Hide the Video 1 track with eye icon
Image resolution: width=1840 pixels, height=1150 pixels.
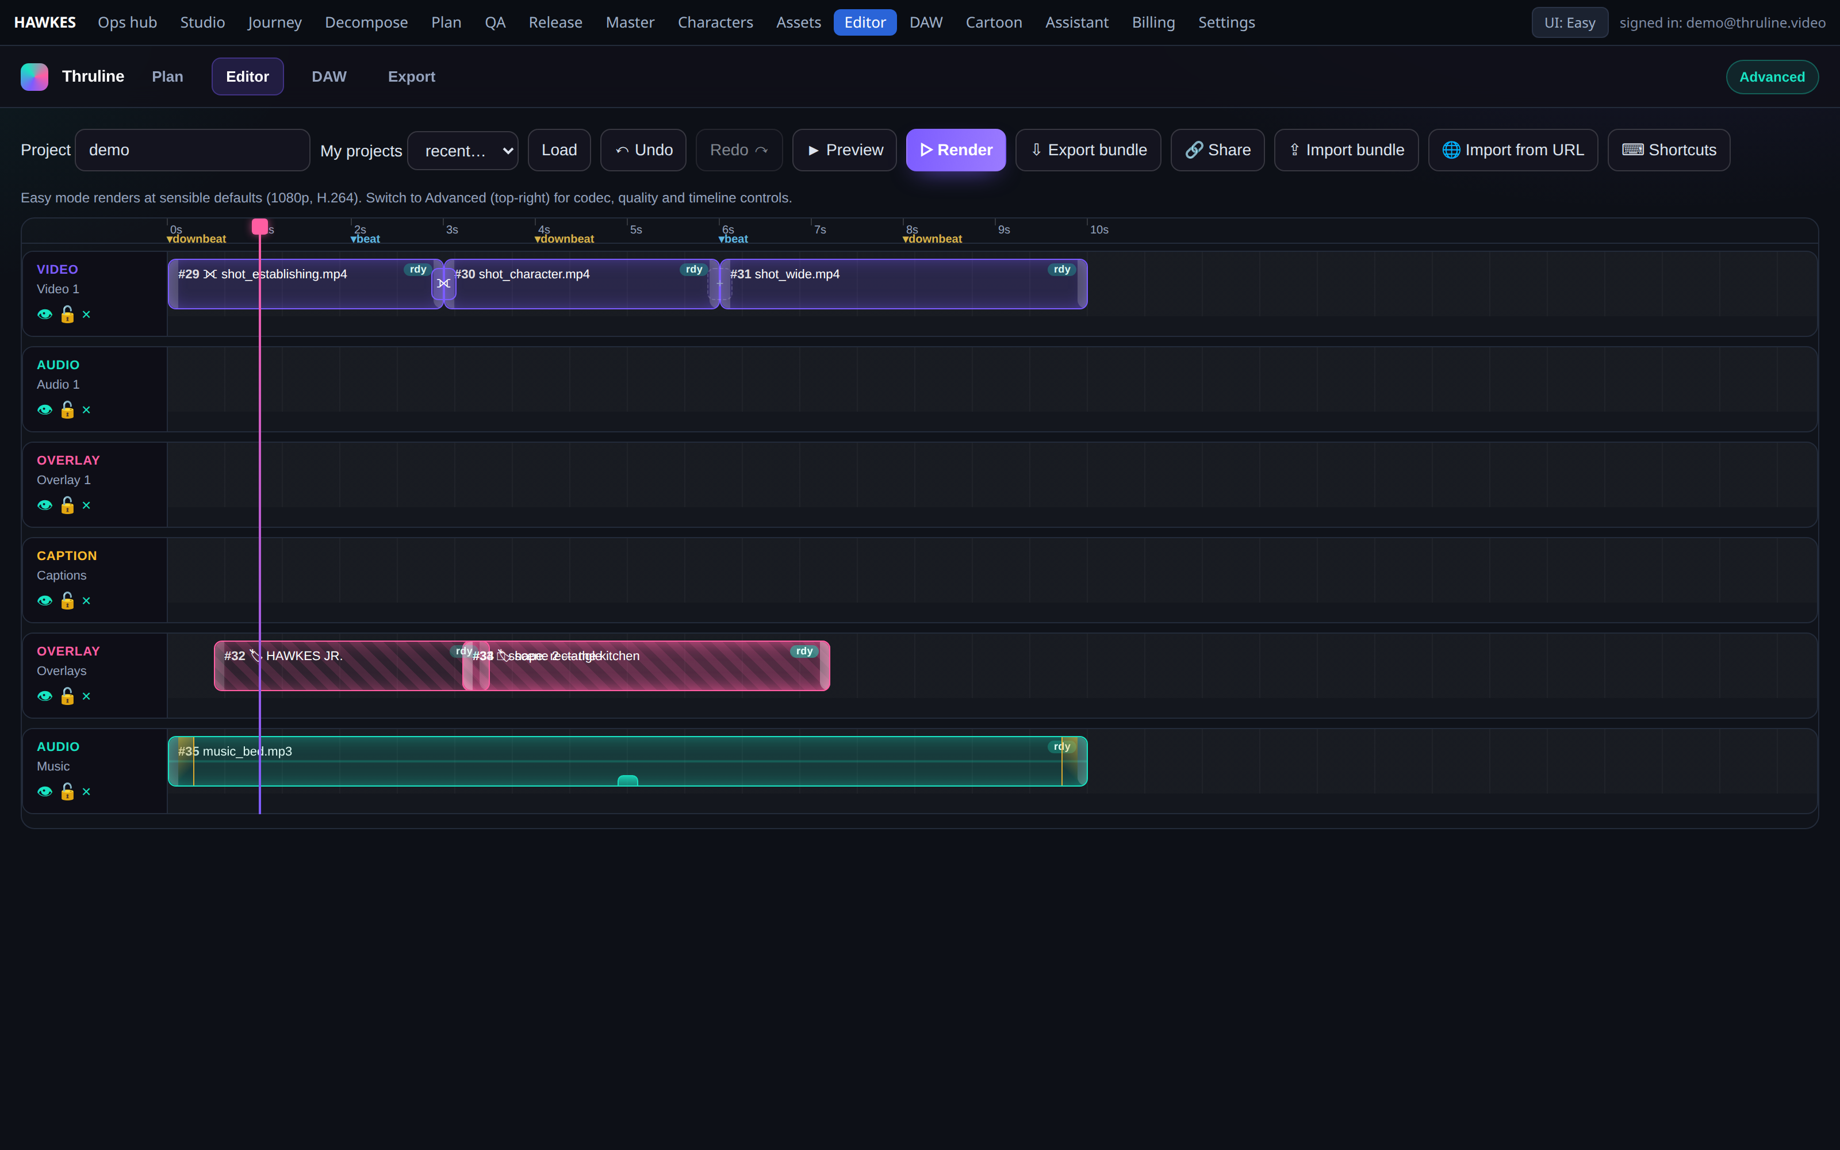pos(45,314)
